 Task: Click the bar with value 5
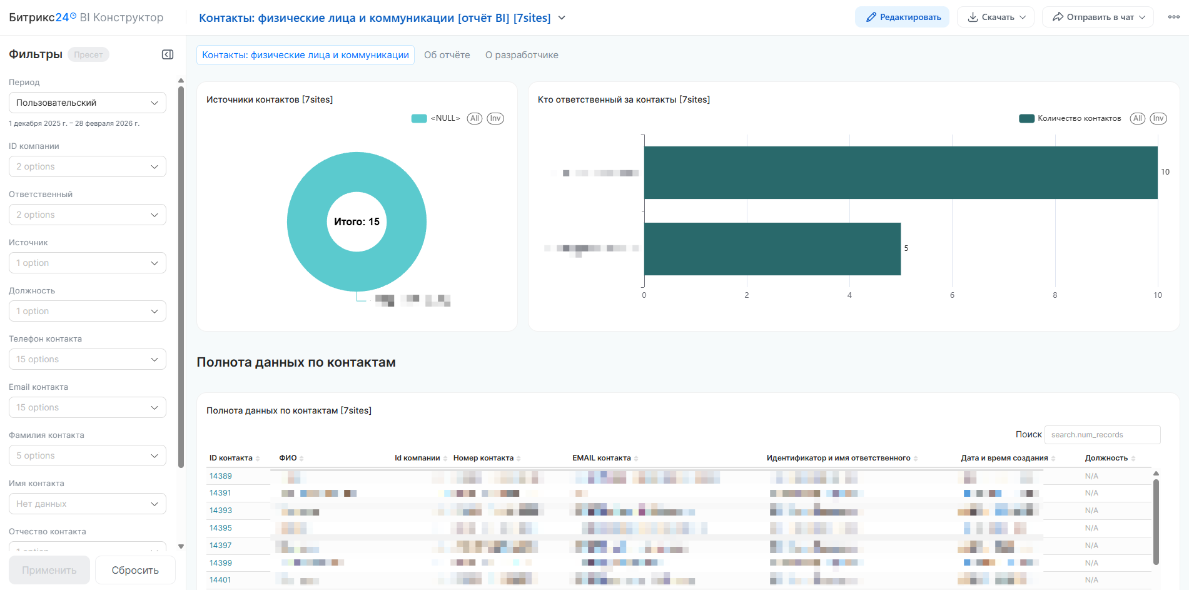tap(772, 249)
